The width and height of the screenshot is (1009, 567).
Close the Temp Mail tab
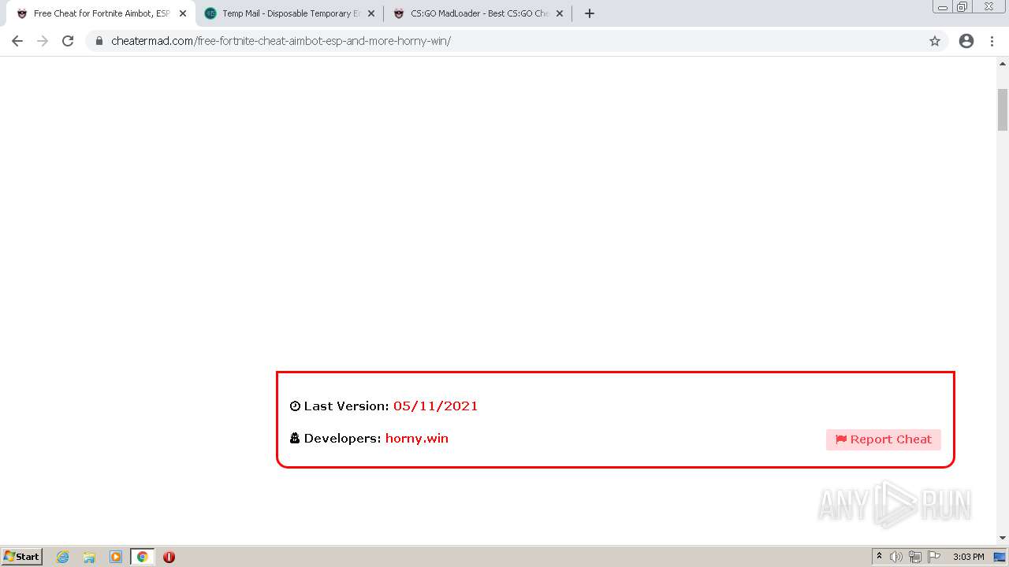coord(371,13)
